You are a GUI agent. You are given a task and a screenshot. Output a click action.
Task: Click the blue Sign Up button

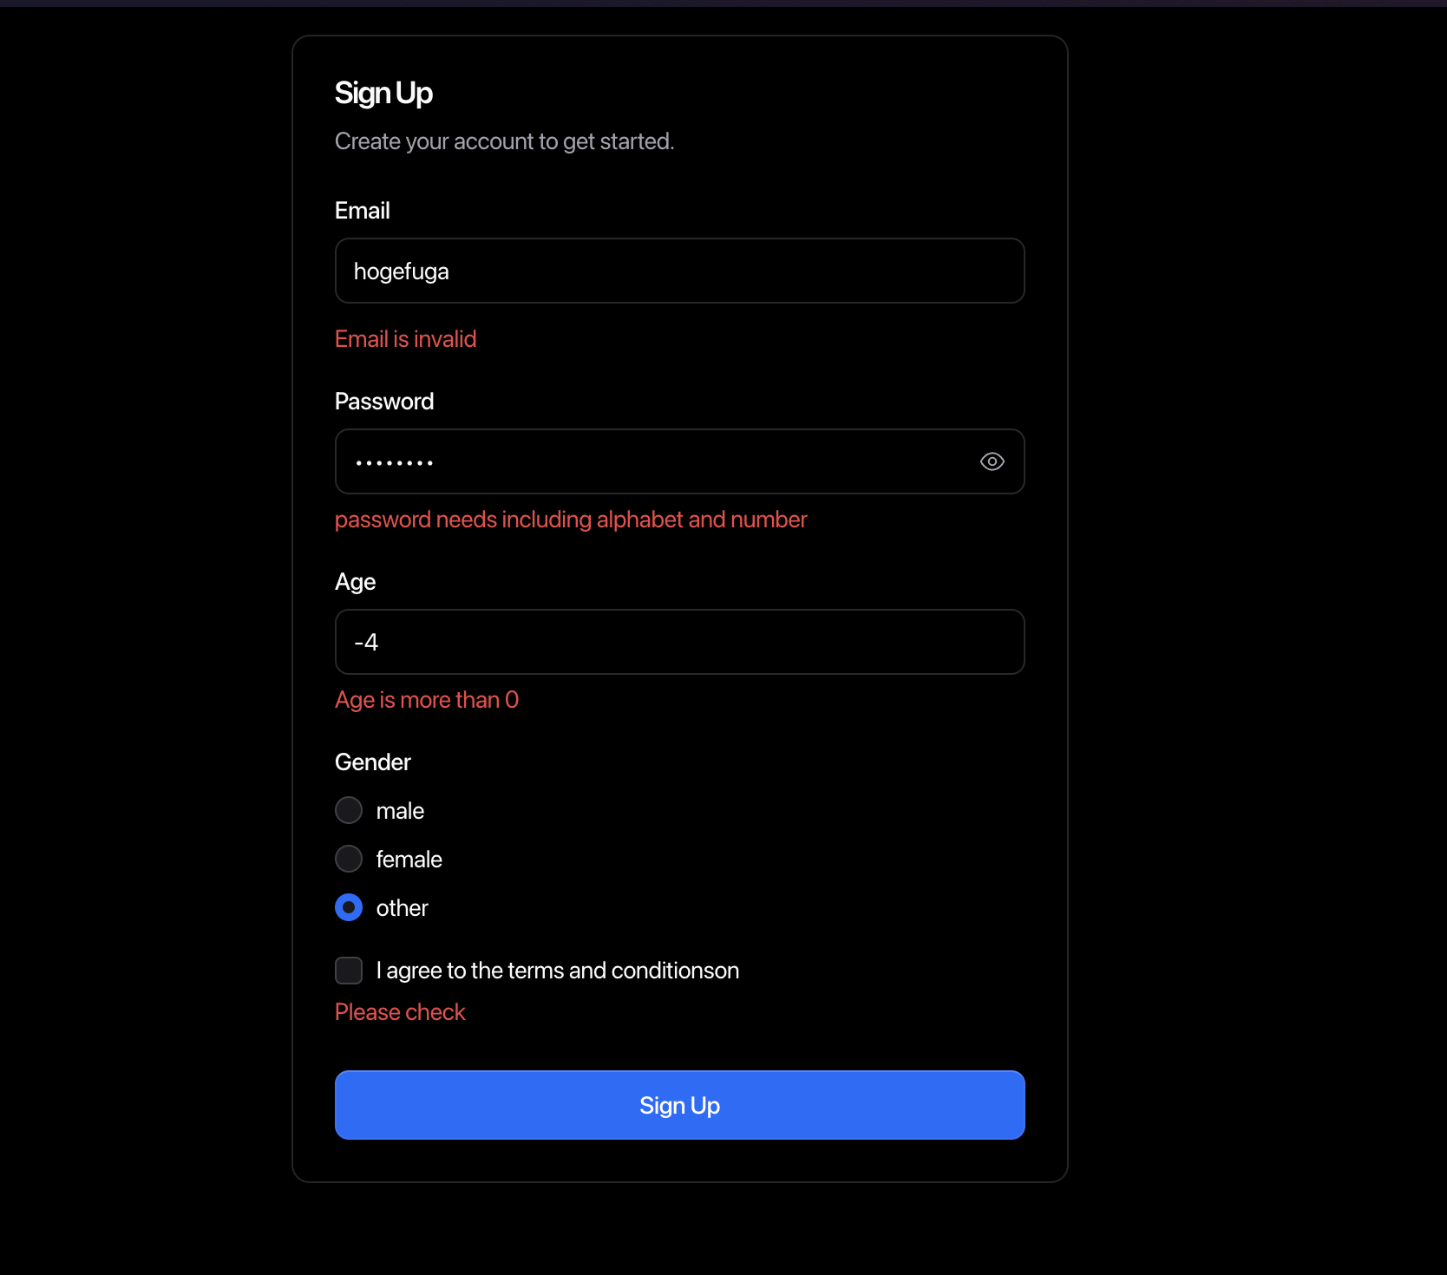point(680,1105)
